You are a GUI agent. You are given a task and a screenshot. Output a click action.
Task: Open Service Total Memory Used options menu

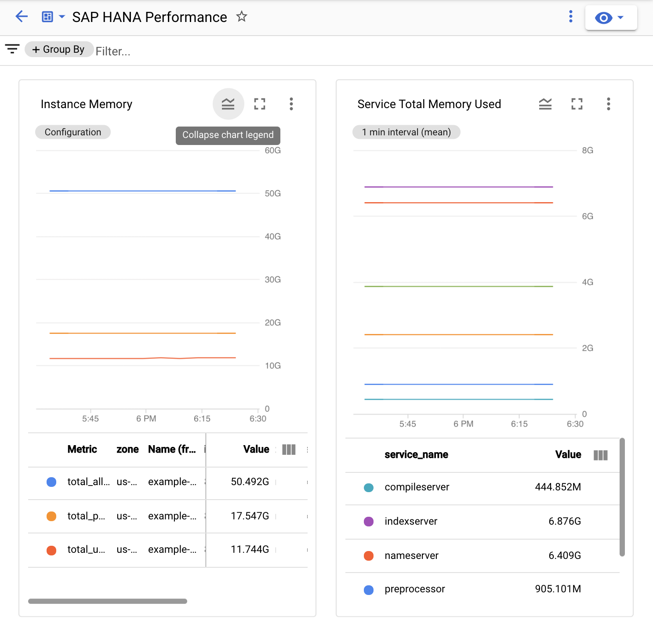[x=609, y=104]
